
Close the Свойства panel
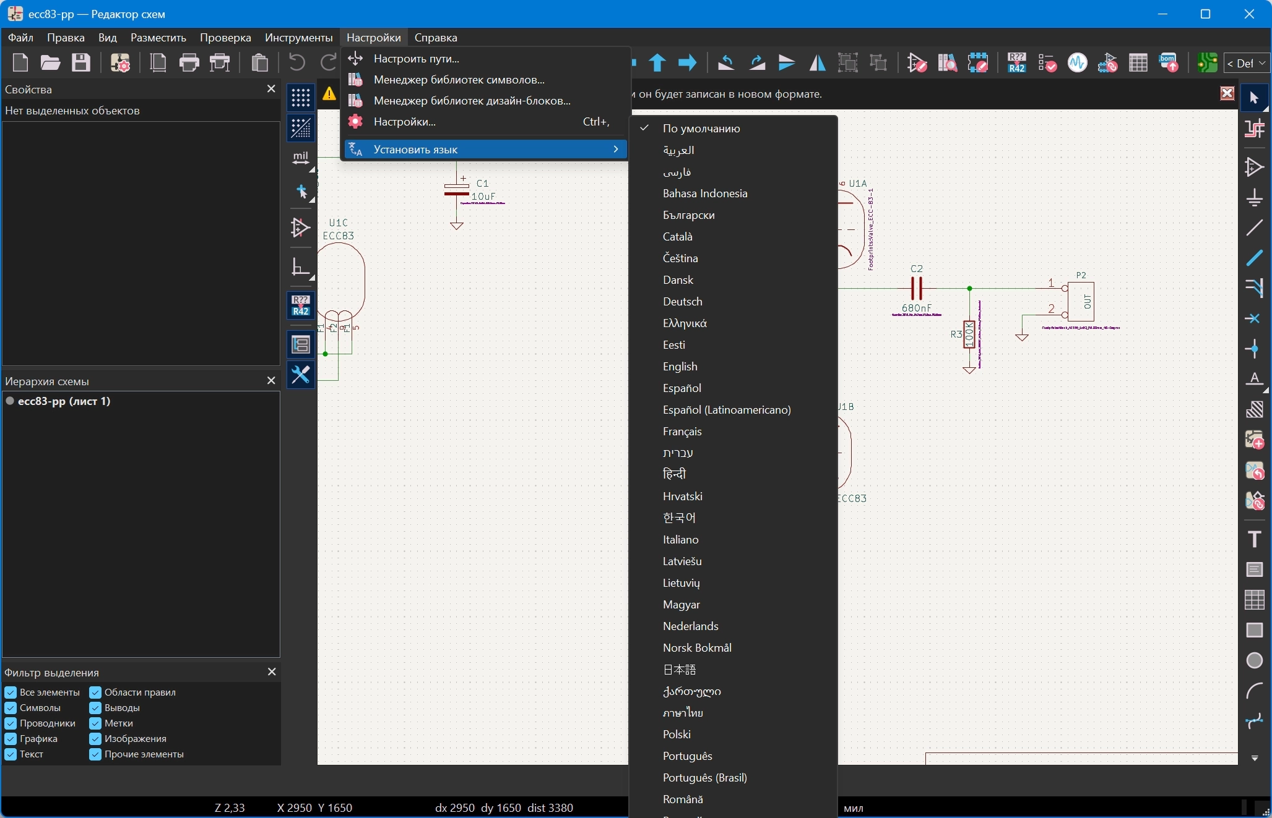click(x=270, y=89)
